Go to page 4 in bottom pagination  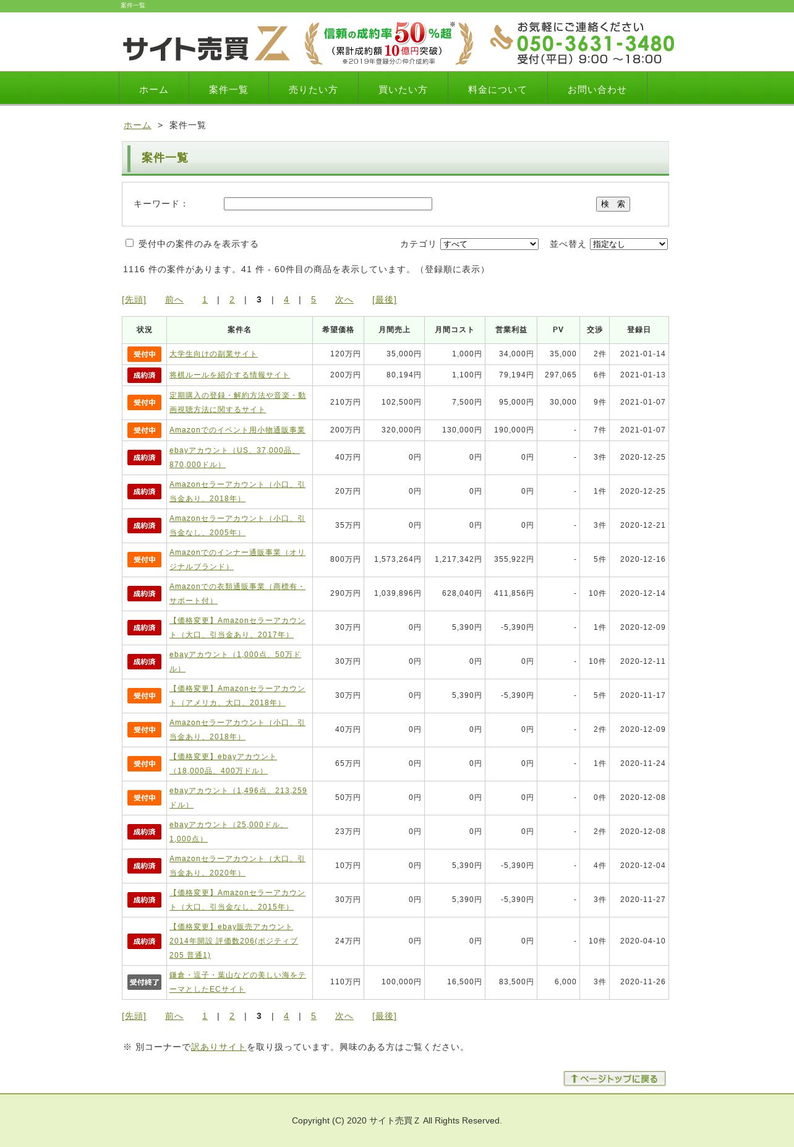tap(286, 1016)
